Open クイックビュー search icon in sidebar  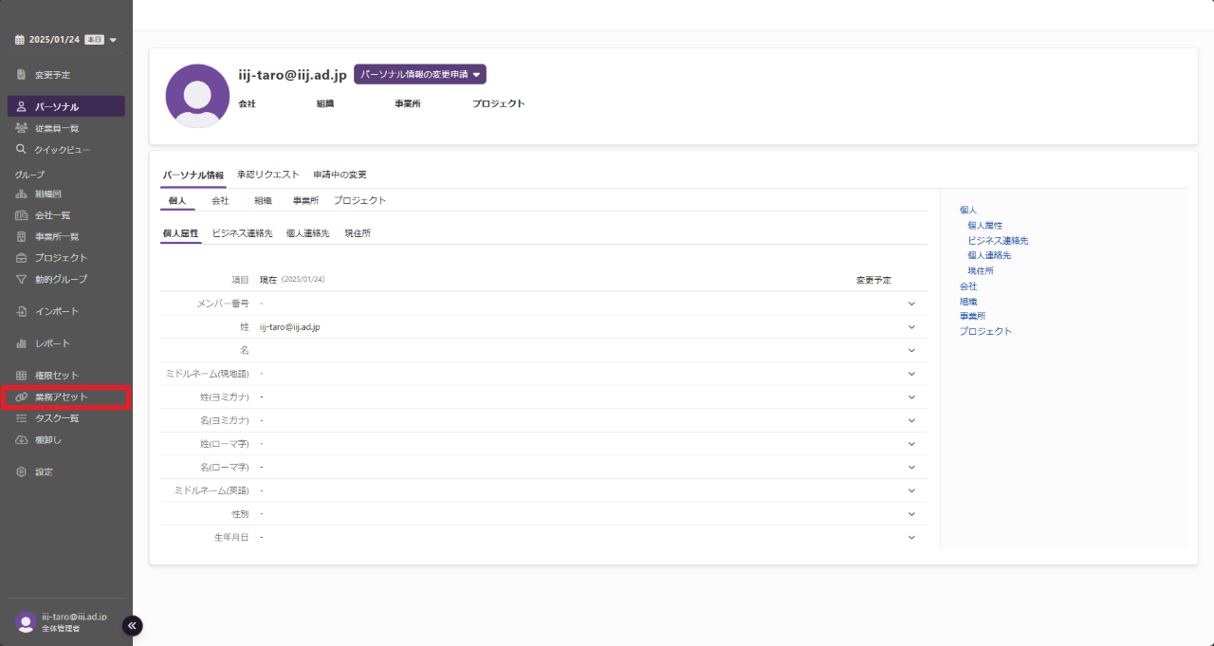tap(22, 150)
